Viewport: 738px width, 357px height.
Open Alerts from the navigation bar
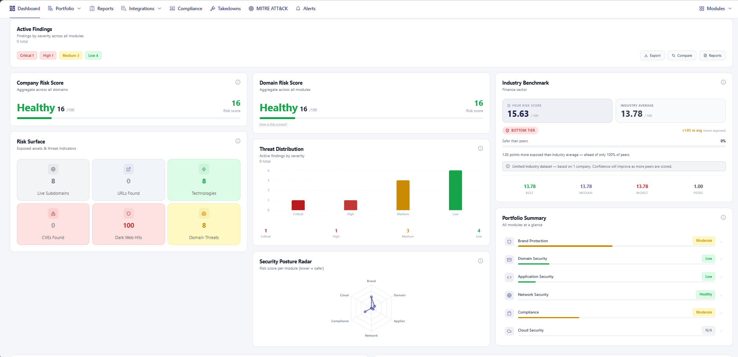coord(305,9)
